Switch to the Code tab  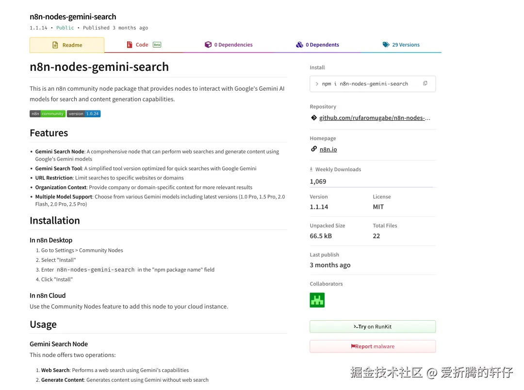point(144,45)
